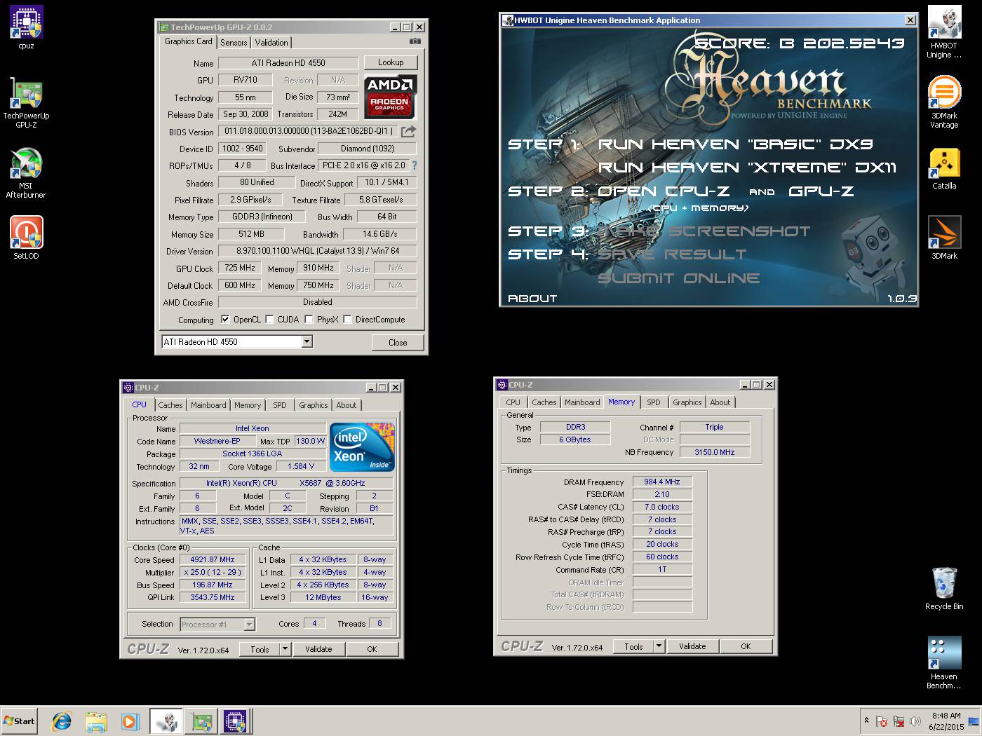Click Validate in right CPU-Z window
The height and width of the screenshot is (736, 982).
click(x=692, y=646)
